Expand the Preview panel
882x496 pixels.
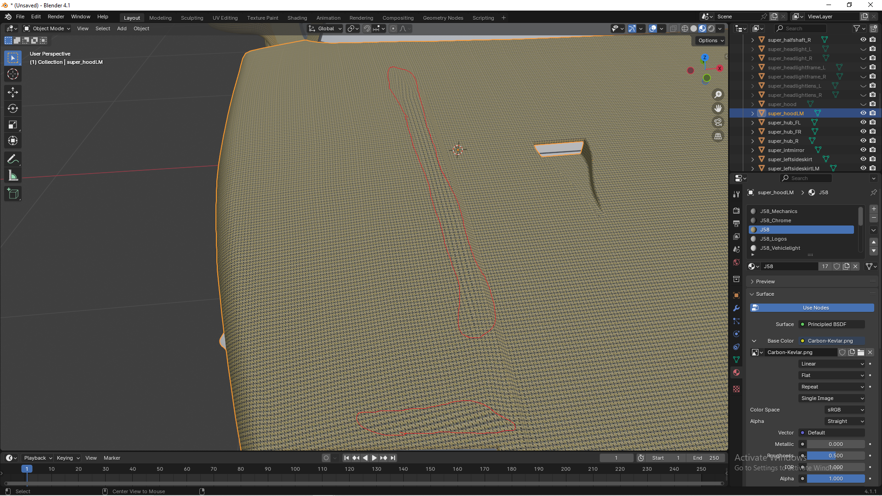tap(765, 282)
